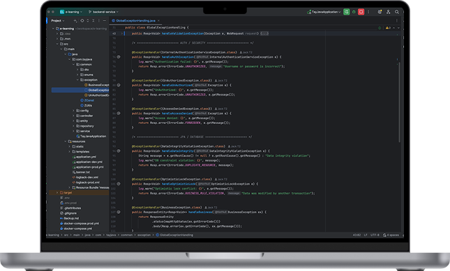This screenshot has height=271, width=450.
Task: Expand the .idea folder
Action: click(x=57, y=33)
